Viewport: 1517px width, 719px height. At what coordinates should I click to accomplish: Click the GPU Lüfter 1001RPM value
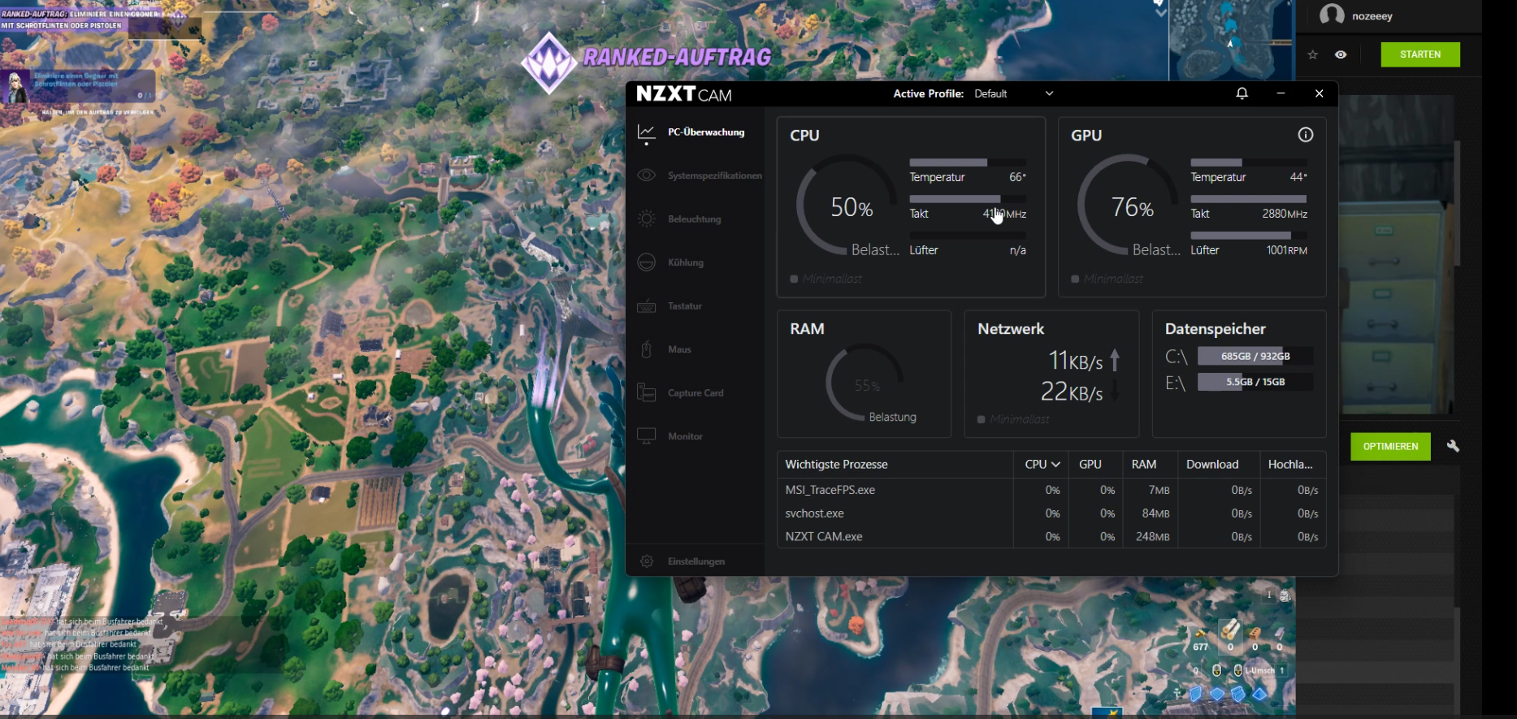[1286, 250]
